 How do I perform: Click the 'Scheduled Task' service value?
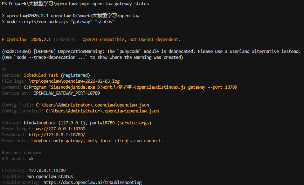coord(41,75)
